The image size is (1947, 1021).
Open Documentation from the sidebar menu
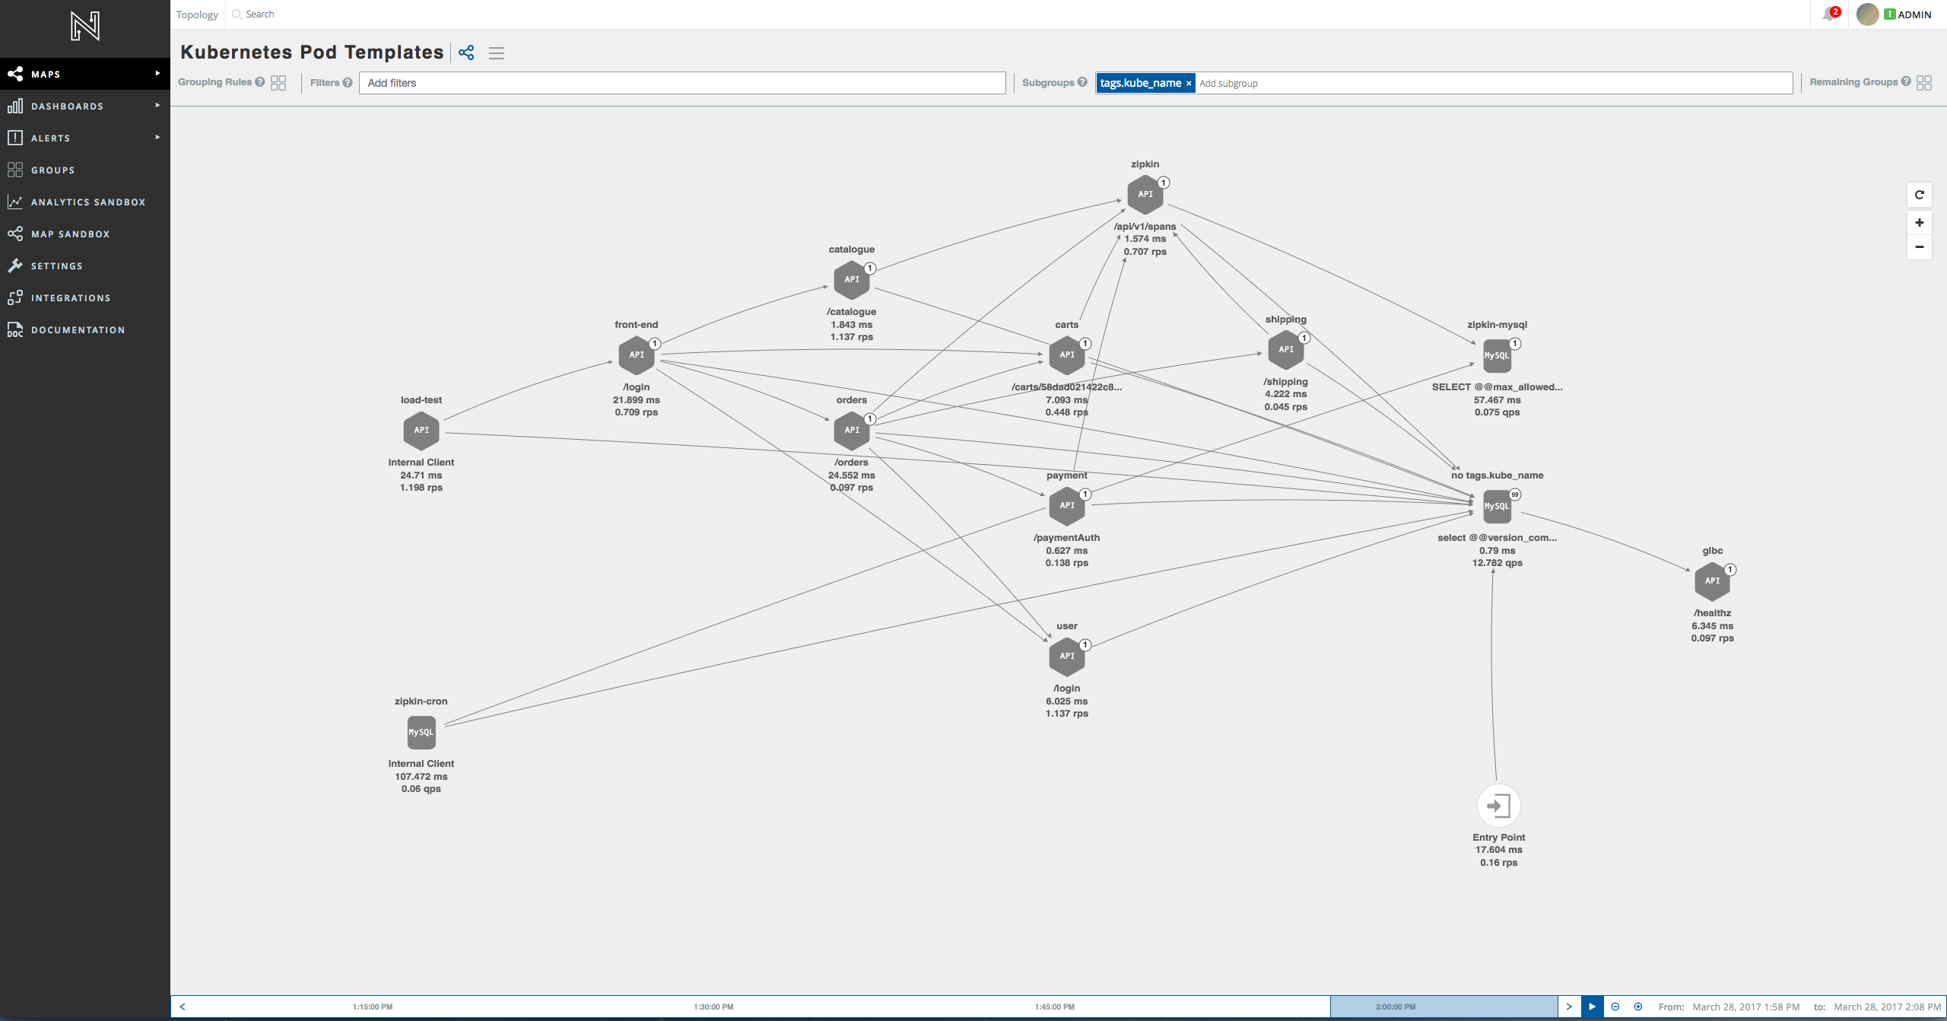pos(78,329)
